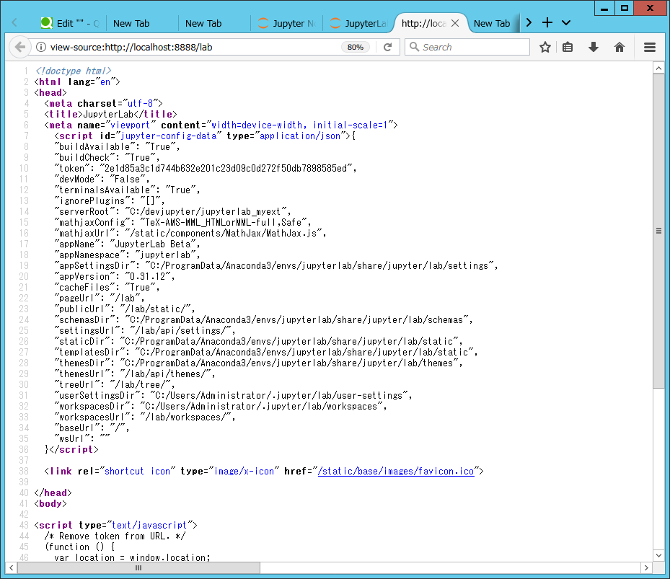Screen dimensions: 670x579
Task: Click the "userSettingsDir" line
Action: click(x=233, y=395)
